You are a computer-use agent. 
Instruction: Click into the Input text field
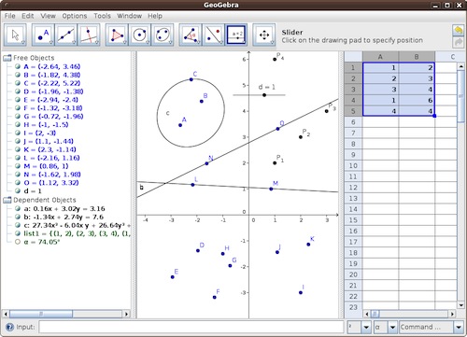pos(191,327)
